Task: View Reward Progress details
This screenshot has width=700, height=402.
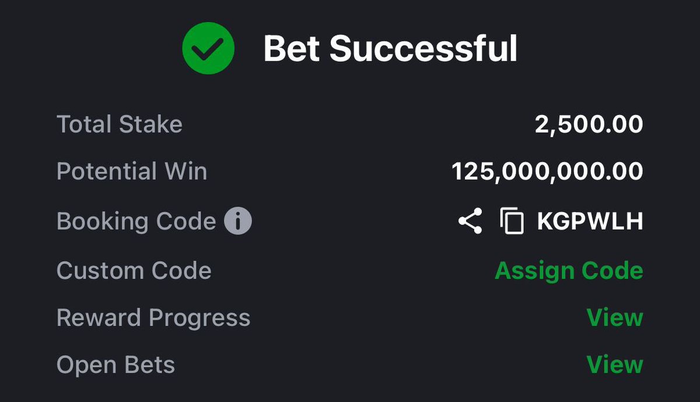Action: point(614,317)
